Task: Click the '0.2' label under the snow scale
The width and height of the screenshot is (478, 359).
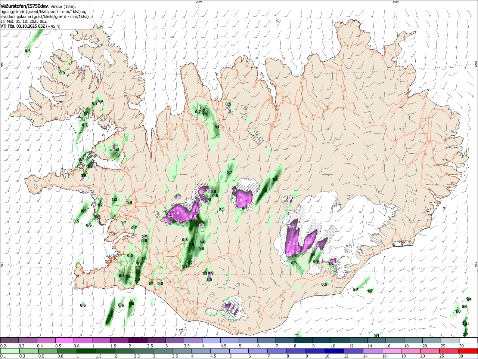Action: pos(3,346)
